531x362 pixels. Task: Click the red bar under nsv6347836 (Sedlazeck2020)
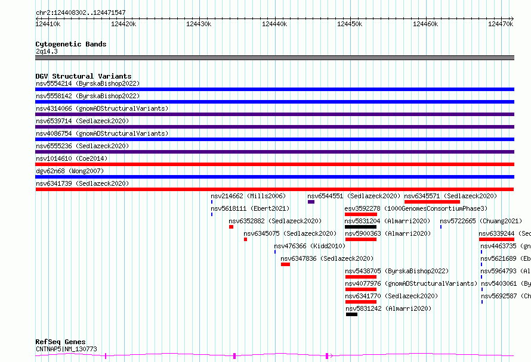coord(285,264)
